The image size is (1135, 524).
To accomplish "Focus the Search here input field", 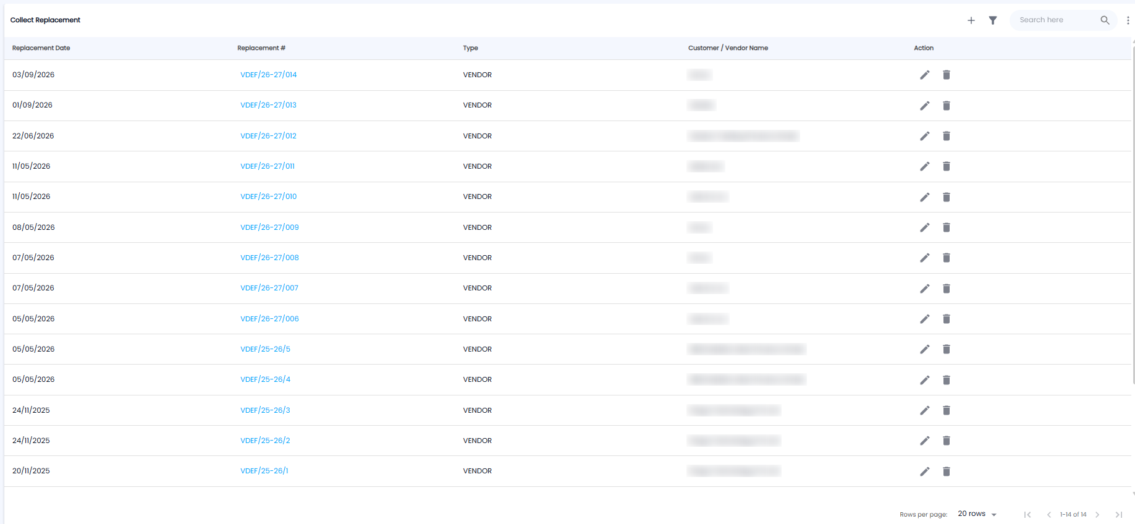I will coord(1057,20).
